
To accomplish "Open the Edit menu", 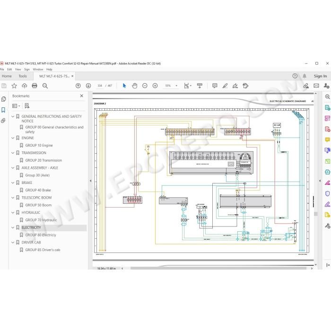I will click(x=9, y=69).
